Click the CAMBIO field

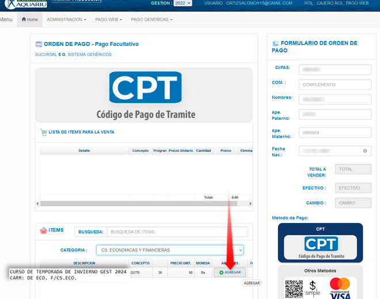click(x=353, y=203)
